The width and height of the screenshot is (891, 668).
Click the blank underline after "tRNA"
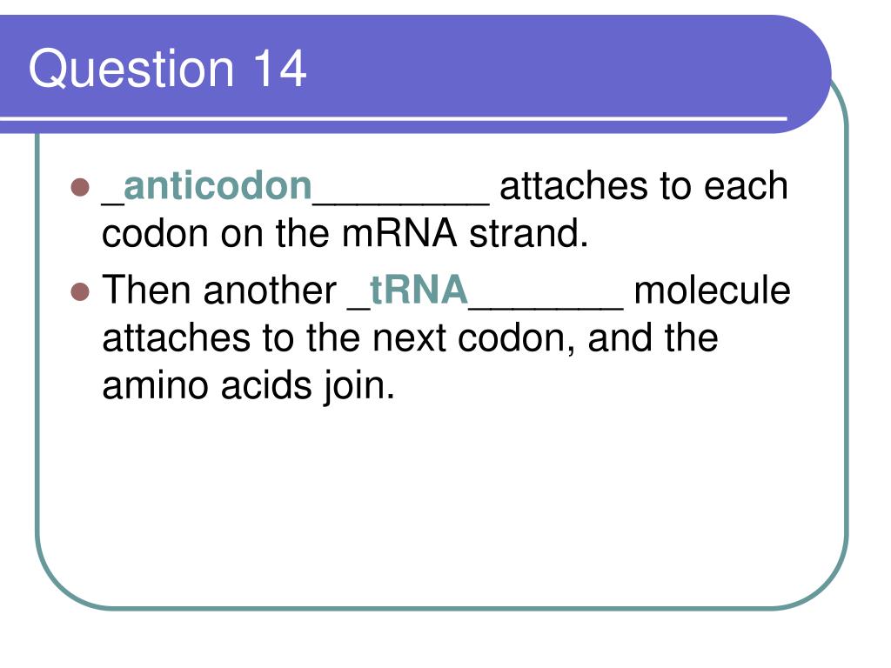pos(546,307)
